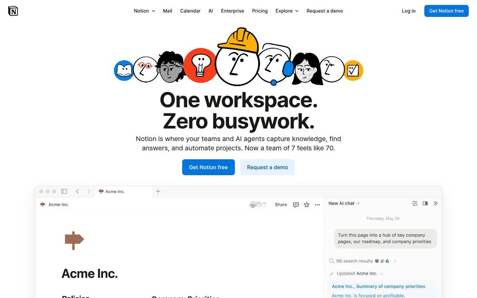The width and height of the screenshot is (477, 298).
Task: Click the double-chevron collapse panel icon
Action: (436, 203)
